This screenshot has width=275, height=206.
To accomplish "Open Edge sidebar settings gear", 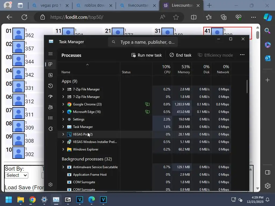I will pyautogui.click(x=268, y=186).
